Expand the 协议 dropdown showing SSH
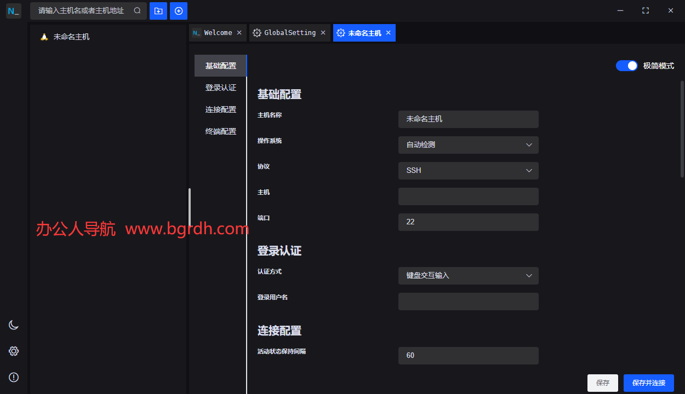This screenshot has width=685, height=394. click(x=468, y=170)
